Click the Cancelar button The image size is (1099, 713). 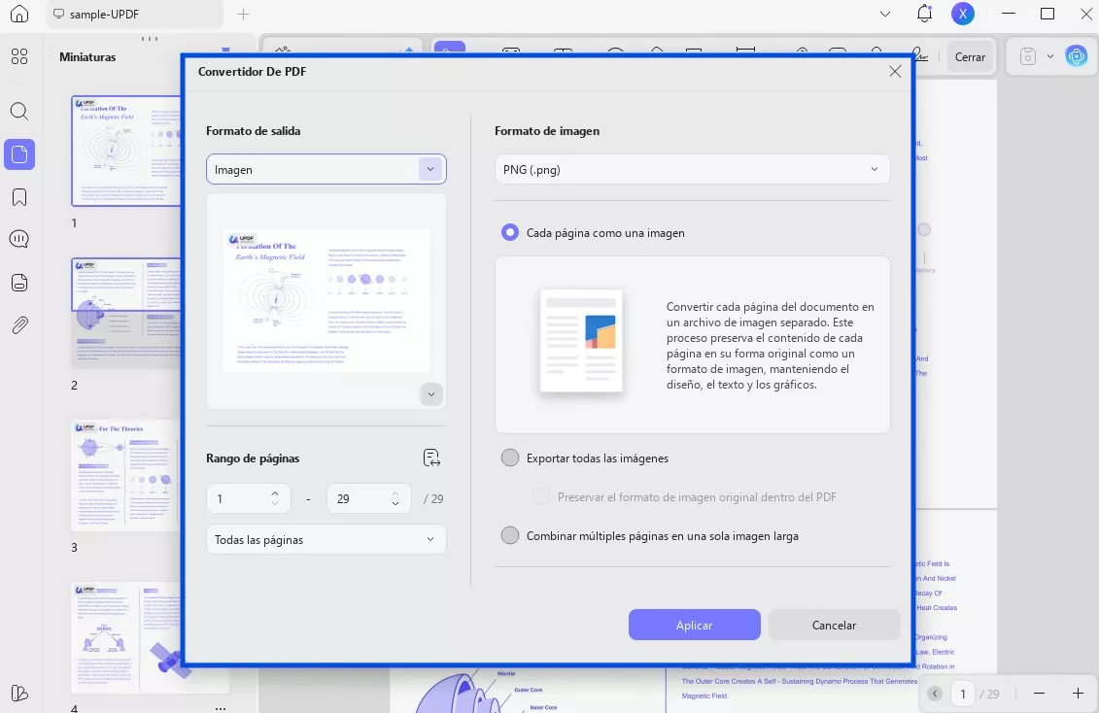click(x=834, y=625)
